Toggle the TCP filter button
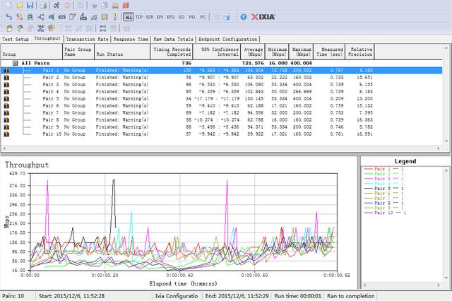Screen dimensions: 452x301 [138, 16]
